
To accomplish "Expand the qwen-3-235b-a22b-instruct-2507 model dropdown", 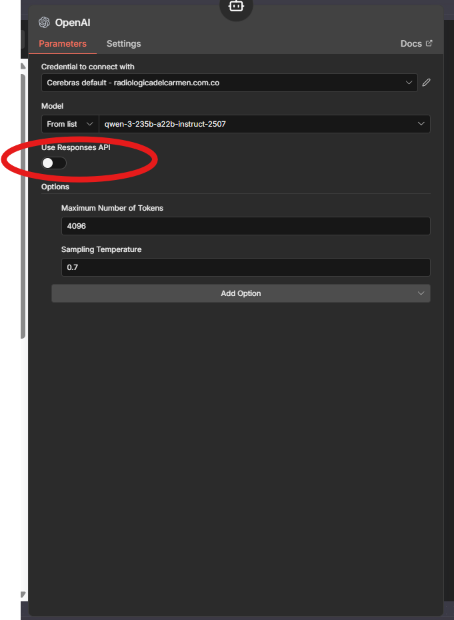I will coord(264,124).
